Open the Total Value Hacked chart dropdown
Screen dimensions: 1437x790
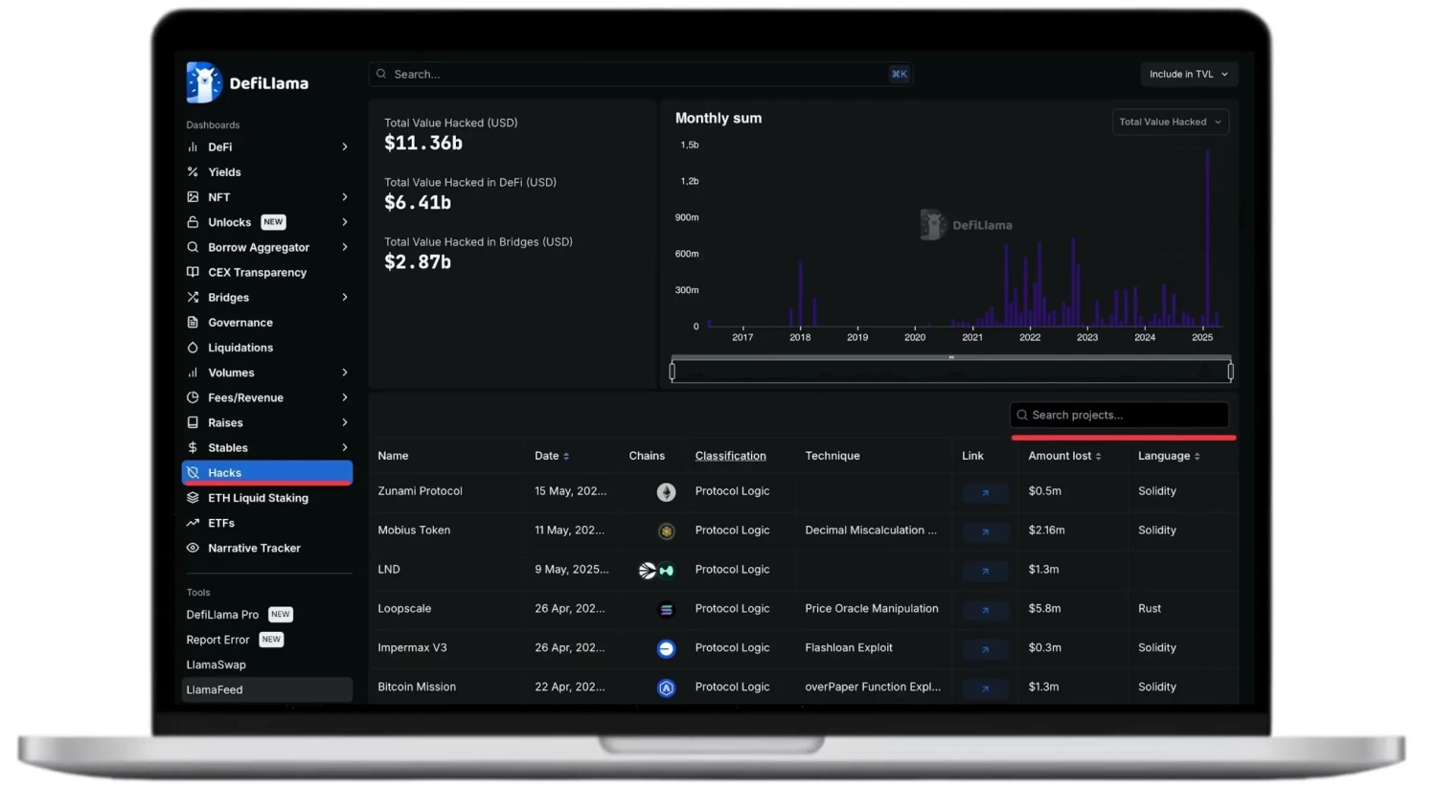[x=1170, y=123]
